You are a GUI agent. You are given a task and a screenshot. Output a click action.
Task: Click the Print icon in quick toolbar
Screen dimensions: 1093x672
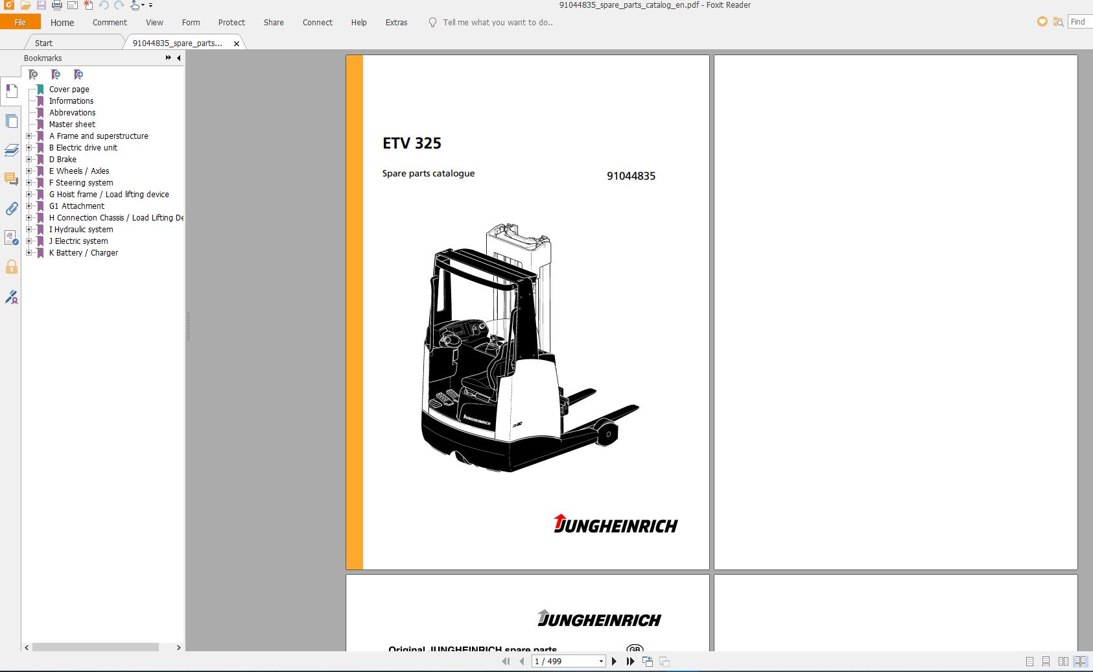pos(56,5)
